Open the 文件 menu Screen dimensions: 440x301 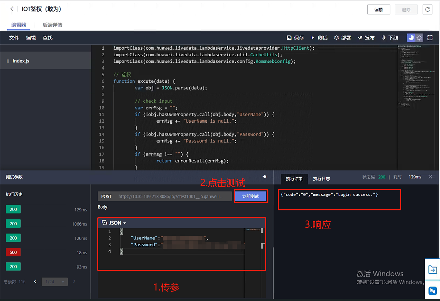[14, 38]
